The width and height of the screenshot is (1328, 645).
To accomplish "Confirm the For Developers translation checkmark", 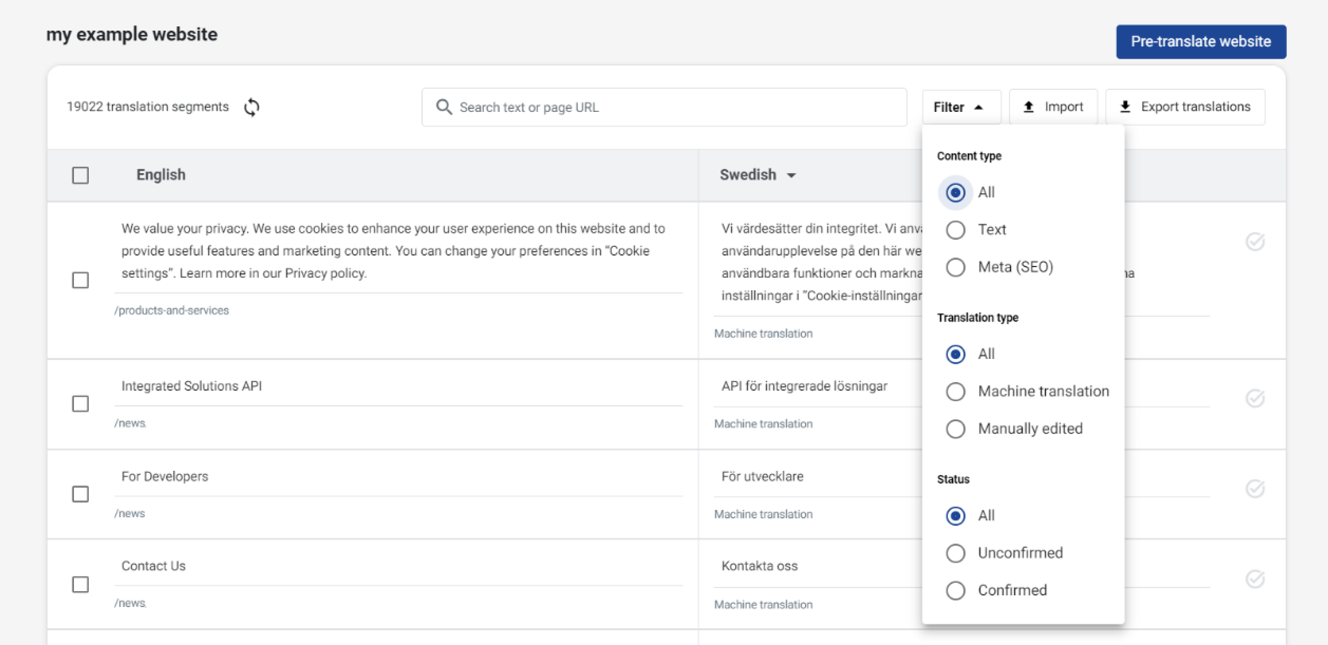I will (1255, 489).
